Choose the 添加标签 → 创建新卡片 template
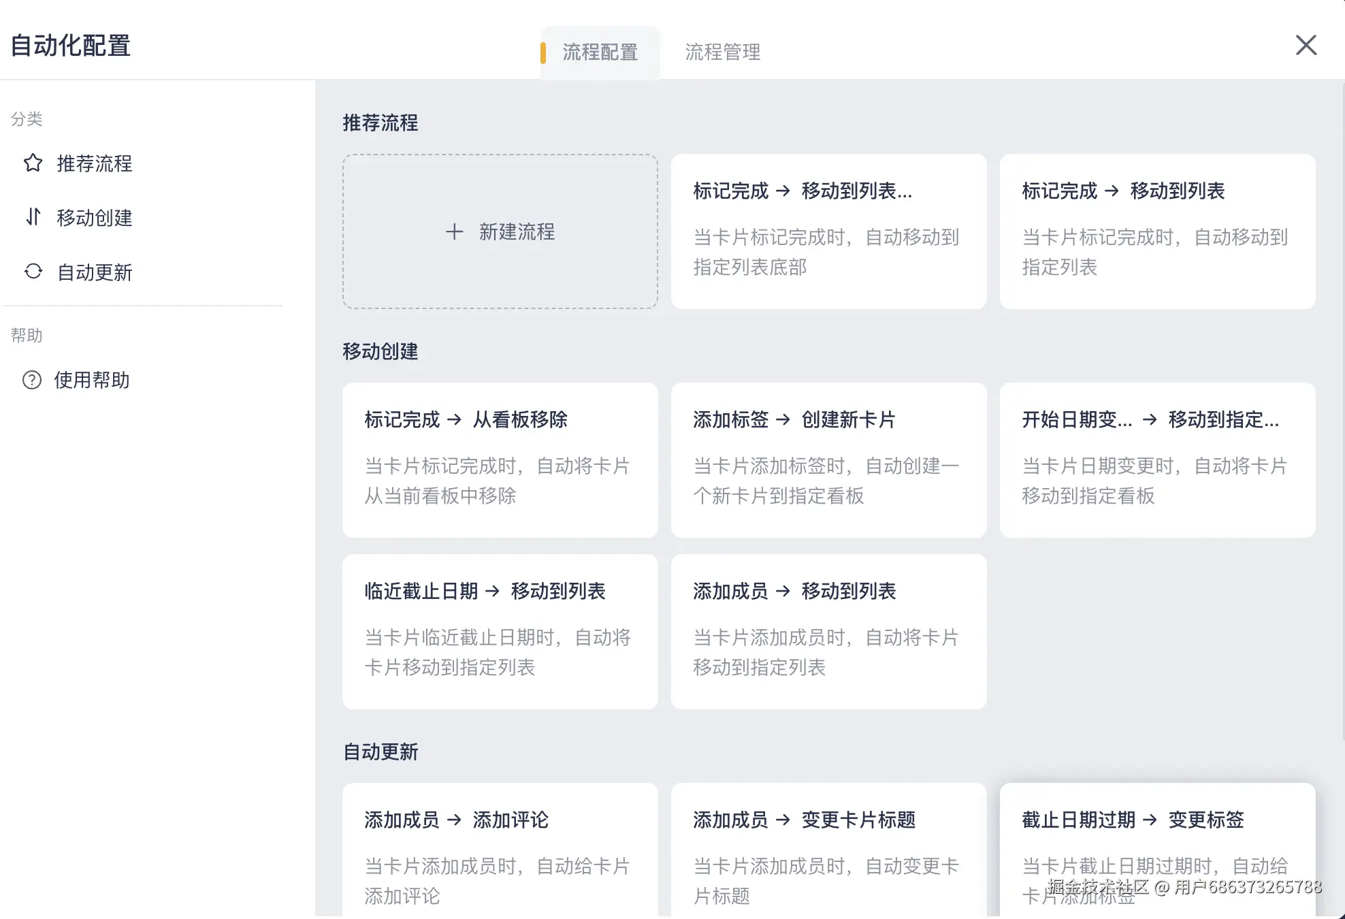 pos(828,459)
